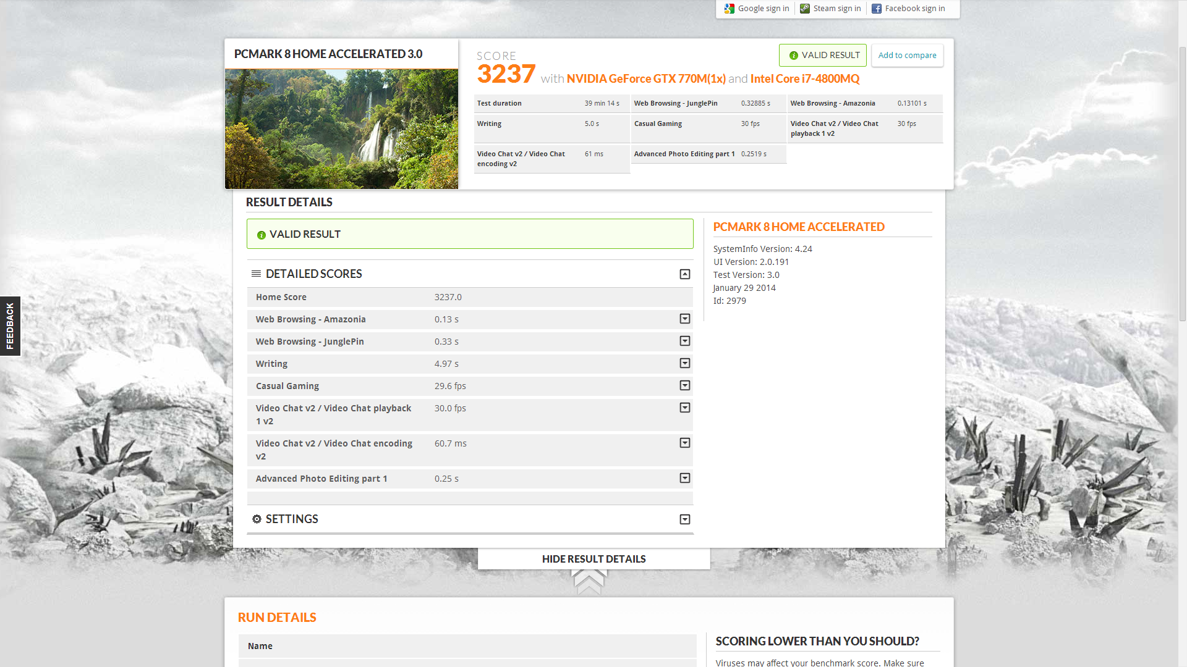Image resolution: width=1187 pixels, height=667 pixels.
Task: Click the Test duration 39 min 14 s value
Action: coord(602,104)
